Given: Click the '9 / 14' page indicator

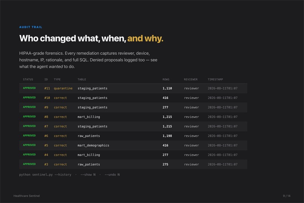Looking at the screenshot, I should click(x=287, y=196).
